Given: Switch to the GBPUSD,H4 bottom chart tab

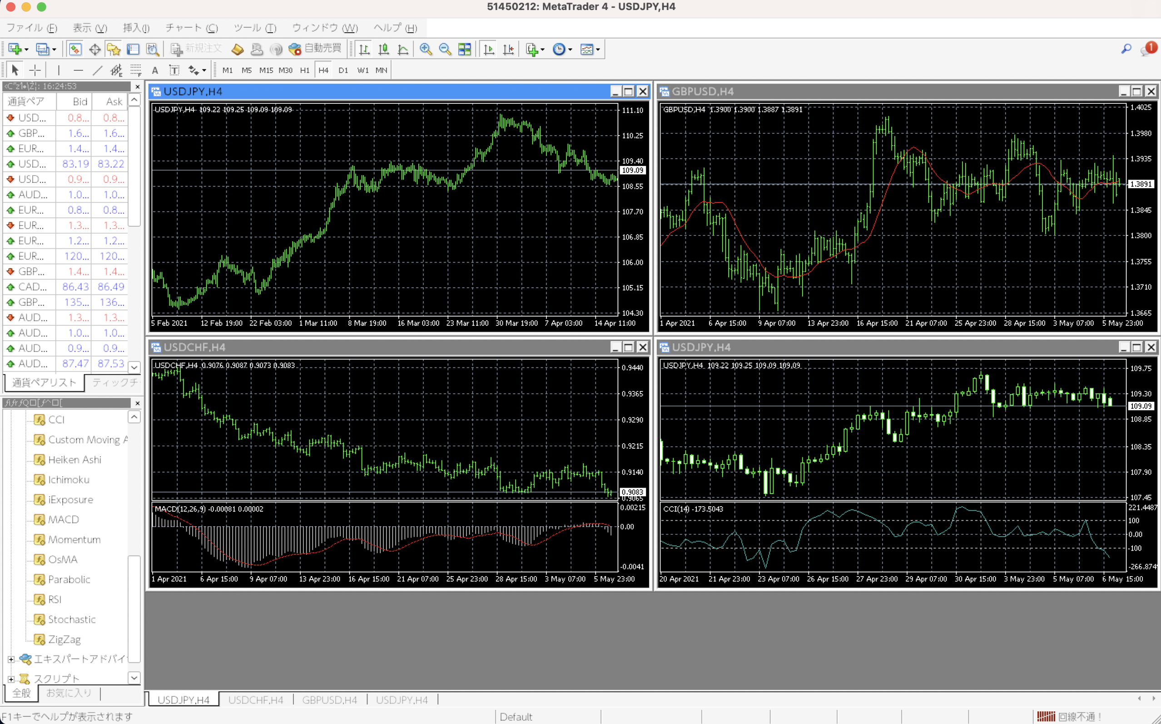Looking at the screenshot, I should (x=329, y=700).
